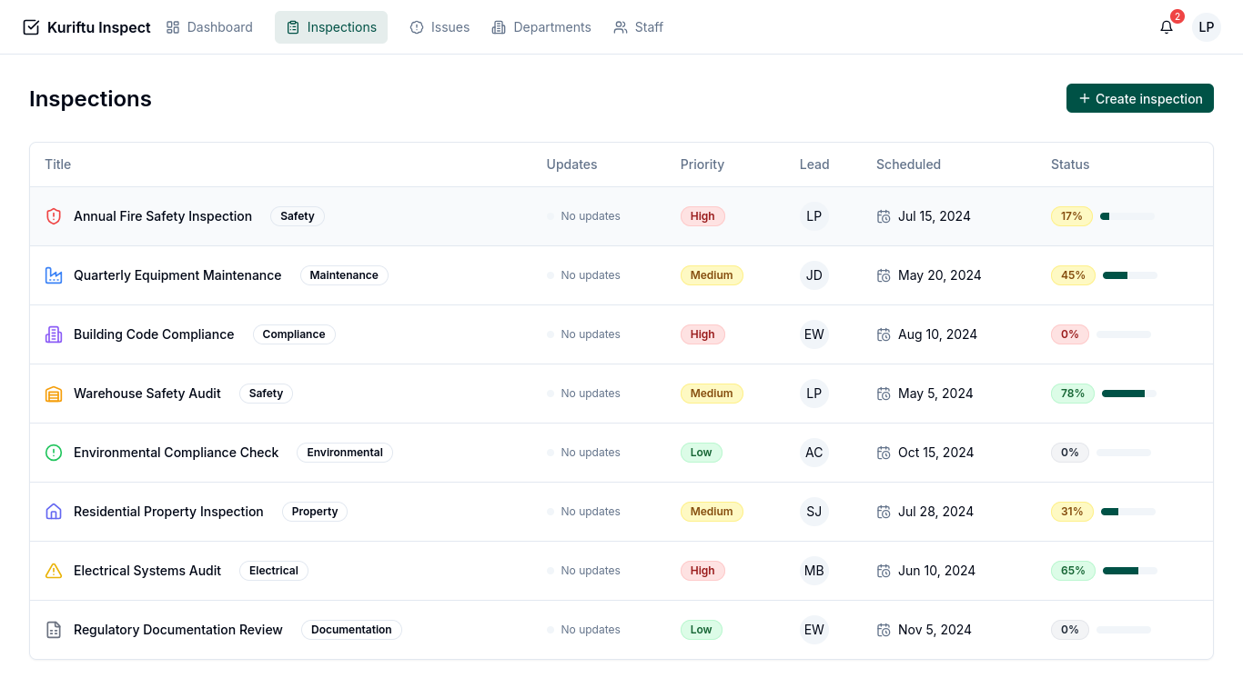Select the Safety badge on Annual Fire Safety Inspection

point(297,216)
